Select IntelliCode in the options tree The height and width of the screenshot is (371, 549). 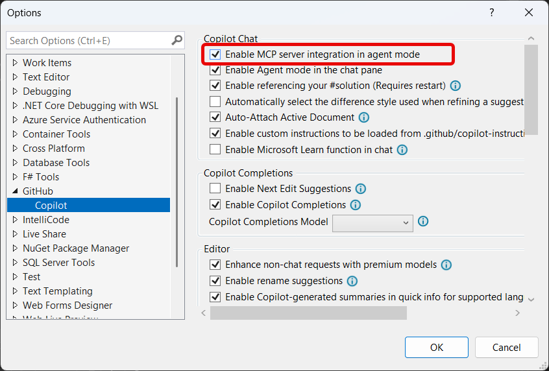45,220
